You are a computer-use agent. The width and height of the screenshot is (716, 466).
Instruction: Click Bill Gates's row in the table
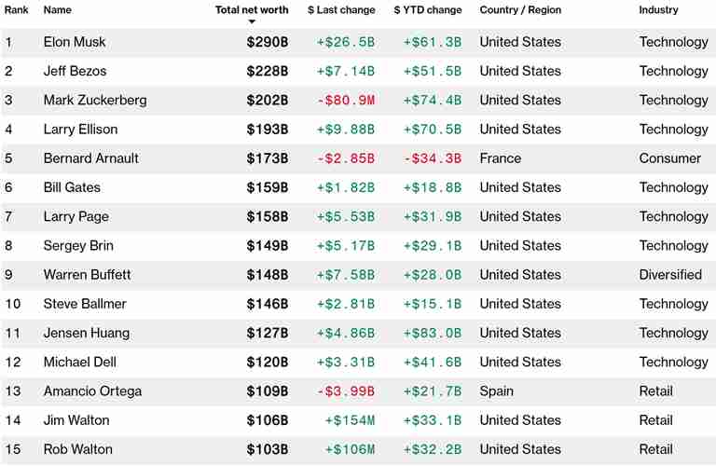coord(358,187)
